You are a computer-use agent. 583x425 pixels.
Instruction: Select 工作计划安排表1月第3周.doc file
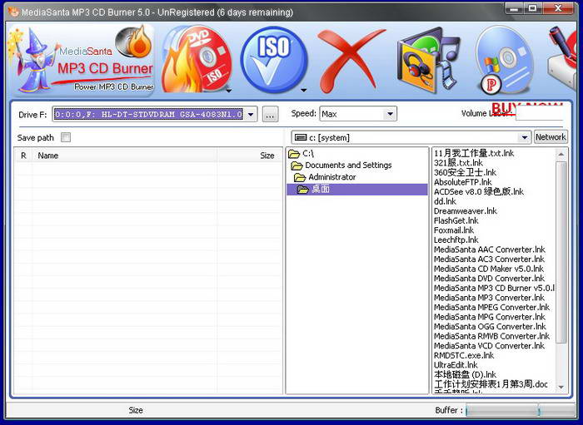pyautogui.click(x=491, y=384)
